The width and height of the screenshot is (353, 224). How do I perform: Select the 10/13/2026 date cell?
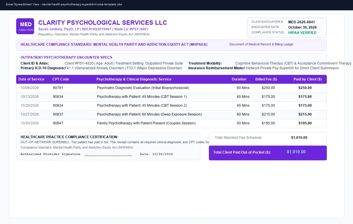30,97
